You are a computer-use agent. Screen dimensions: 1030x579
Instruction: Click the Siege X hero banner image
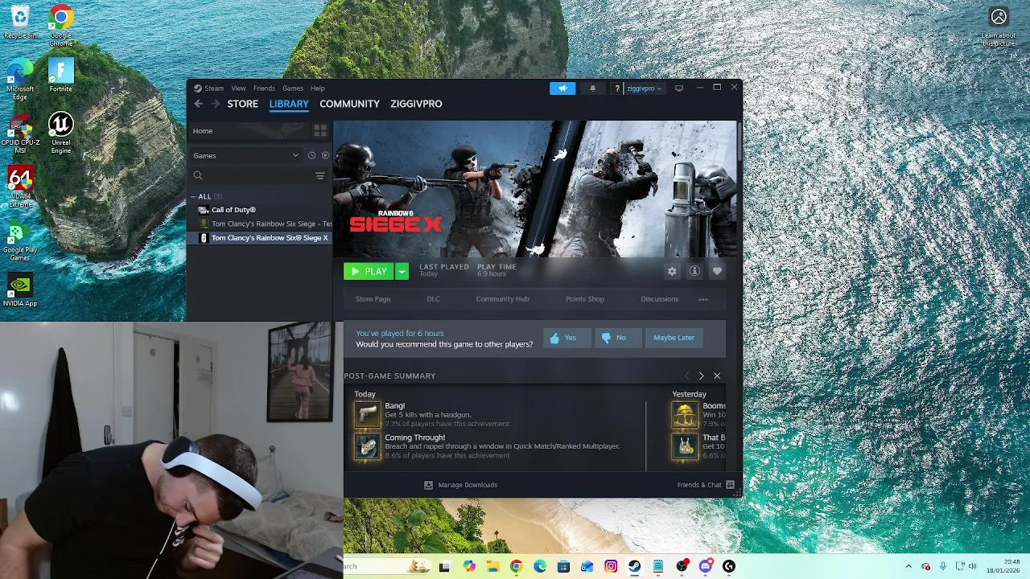(x=535, y=189)
